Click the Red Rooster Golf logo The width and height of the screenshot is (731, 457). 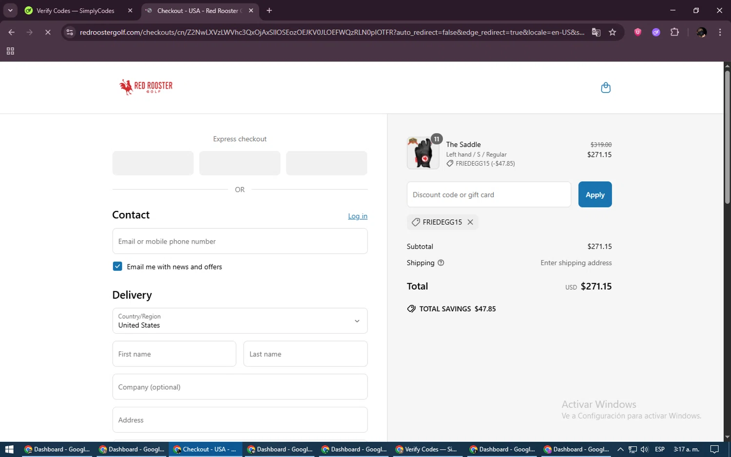pos(146,87)
